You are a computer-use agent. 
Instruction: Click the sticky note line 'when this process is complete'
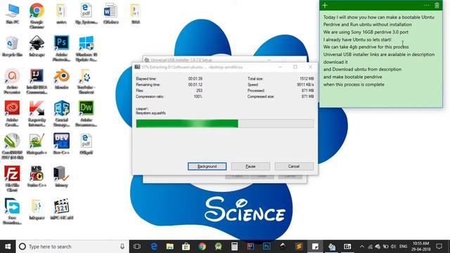tap(354, 84)
